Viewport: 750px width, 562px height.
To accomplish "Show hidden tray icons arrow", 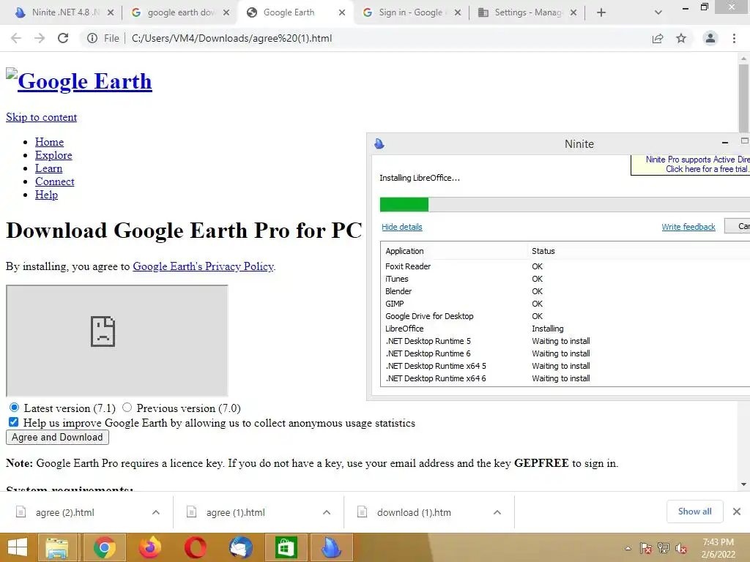I will [628, 548].
